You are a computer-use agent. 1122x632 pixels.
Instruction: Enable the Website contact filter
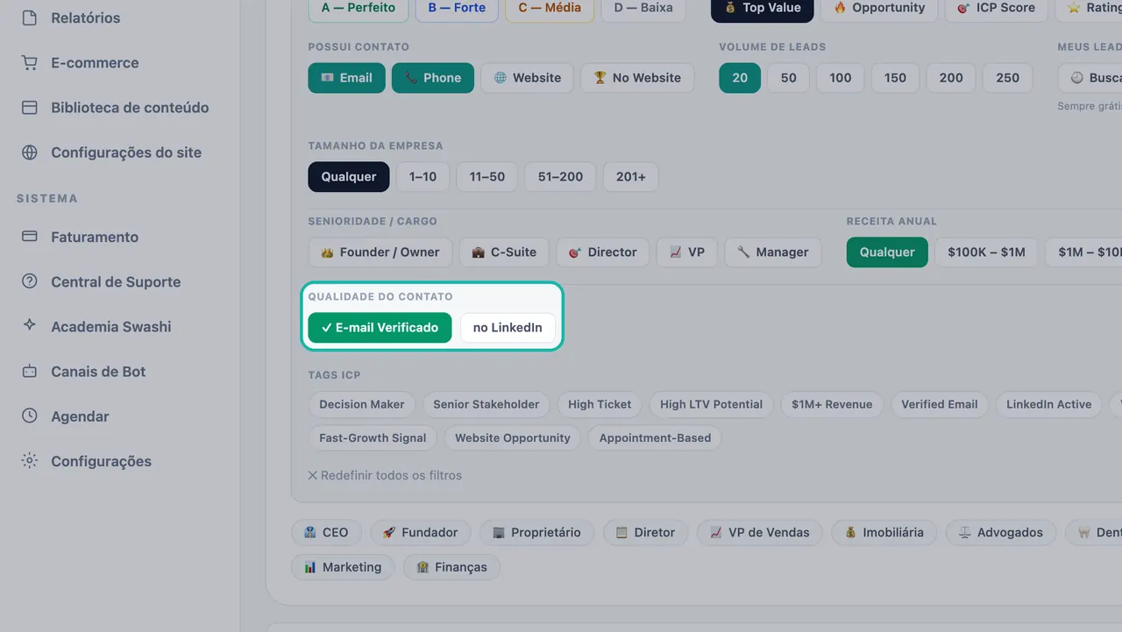528,77
